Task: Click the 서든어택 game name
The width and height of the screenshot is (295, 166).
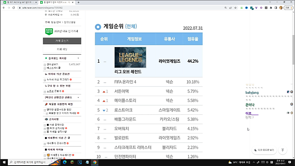Action: point(122,91)
